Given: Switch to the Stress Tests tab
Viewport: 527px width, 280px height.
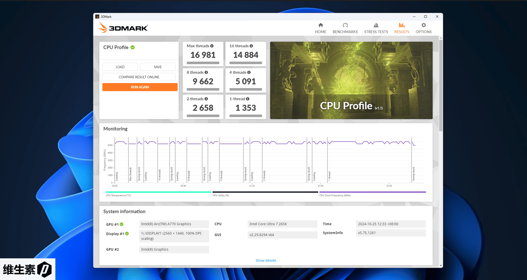Looking at the screenshot, I should (x=376, y=28).
